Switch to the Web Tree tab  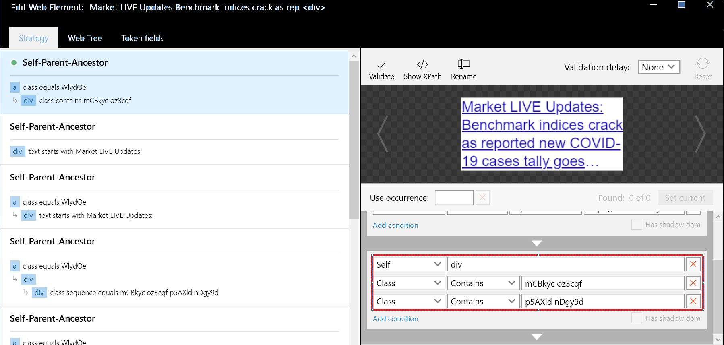(85, 38)
